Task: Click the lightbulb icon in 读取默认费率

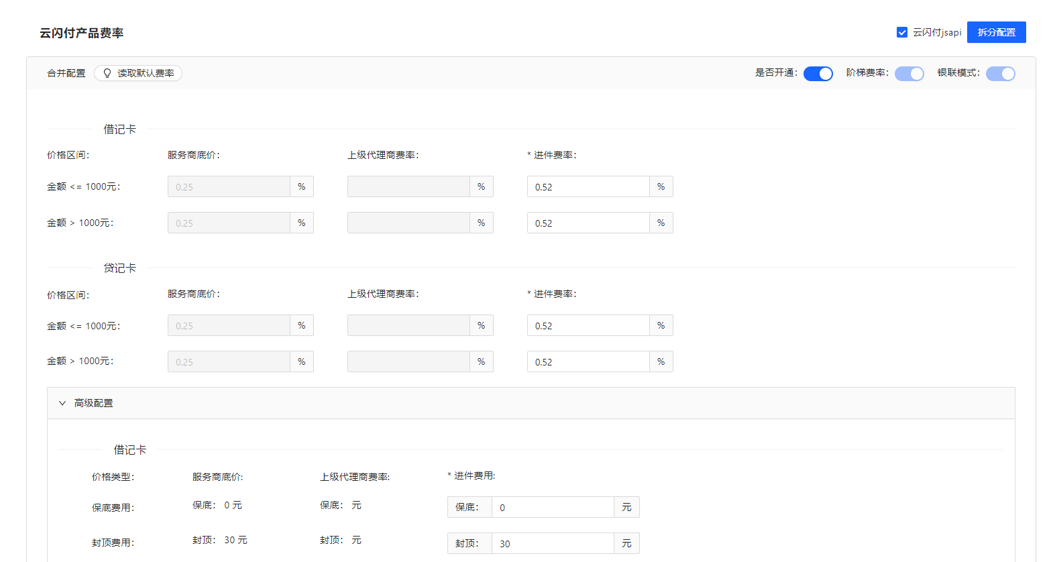Action: [x=107, y=73]
